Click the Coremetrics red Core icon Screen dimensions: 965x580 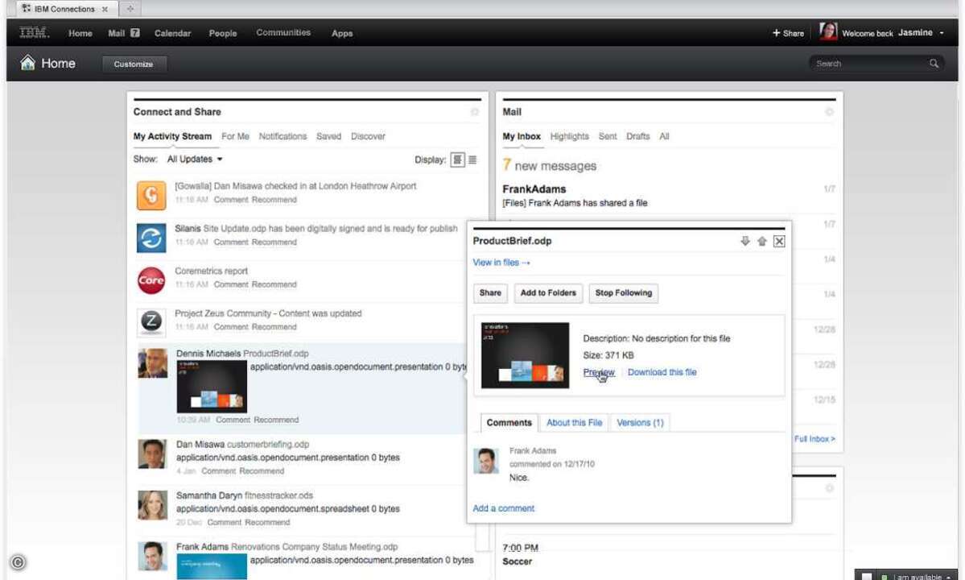151,280
